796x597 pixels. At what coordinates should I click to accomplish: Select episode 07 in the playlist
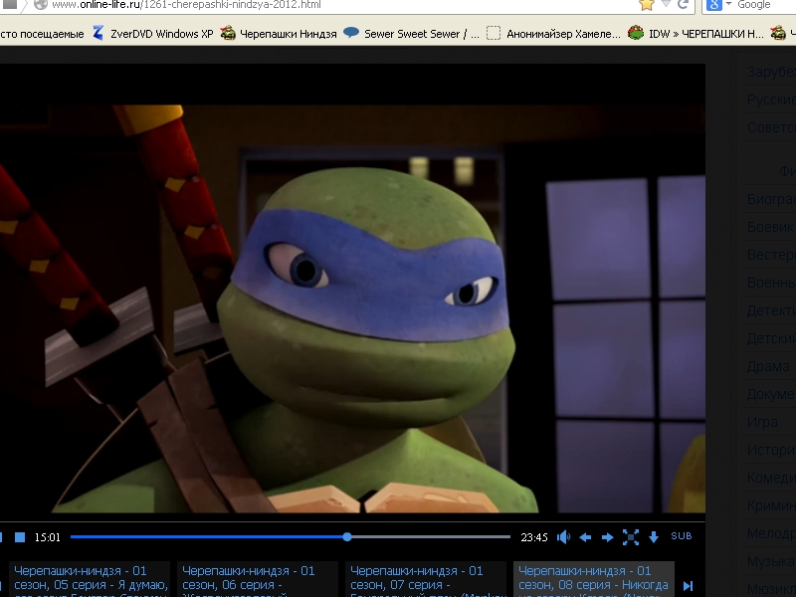click(426, 579)
